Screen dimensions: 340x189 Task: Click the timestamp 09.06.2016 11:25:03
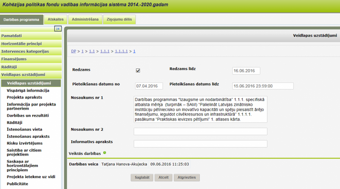[170, 164]
